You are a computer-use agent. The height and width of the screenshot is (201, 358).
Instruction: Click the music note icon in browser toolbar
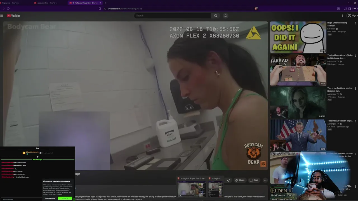(345, 9)
